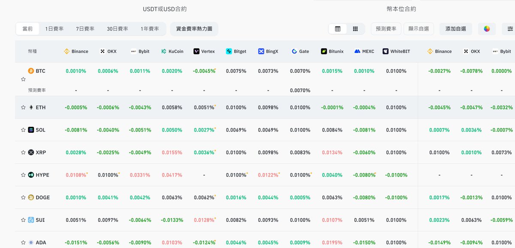Toggle the 預測費率 option
Screen dimensions: 515x248
[386, 29]
